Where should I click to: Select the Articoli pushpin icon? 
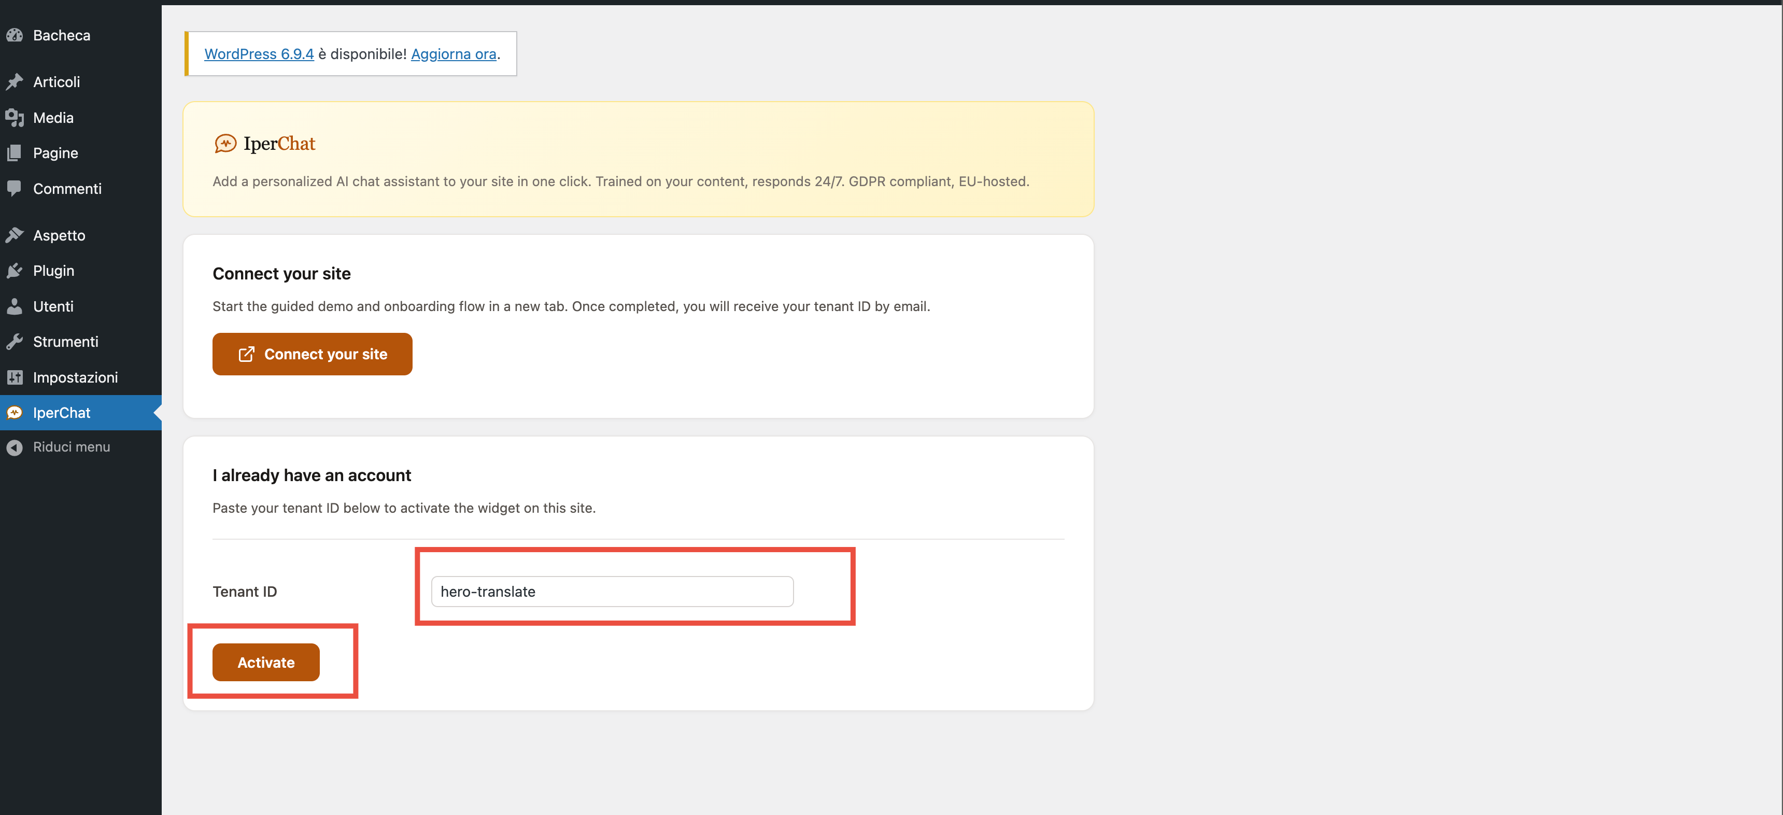[15, 81]
